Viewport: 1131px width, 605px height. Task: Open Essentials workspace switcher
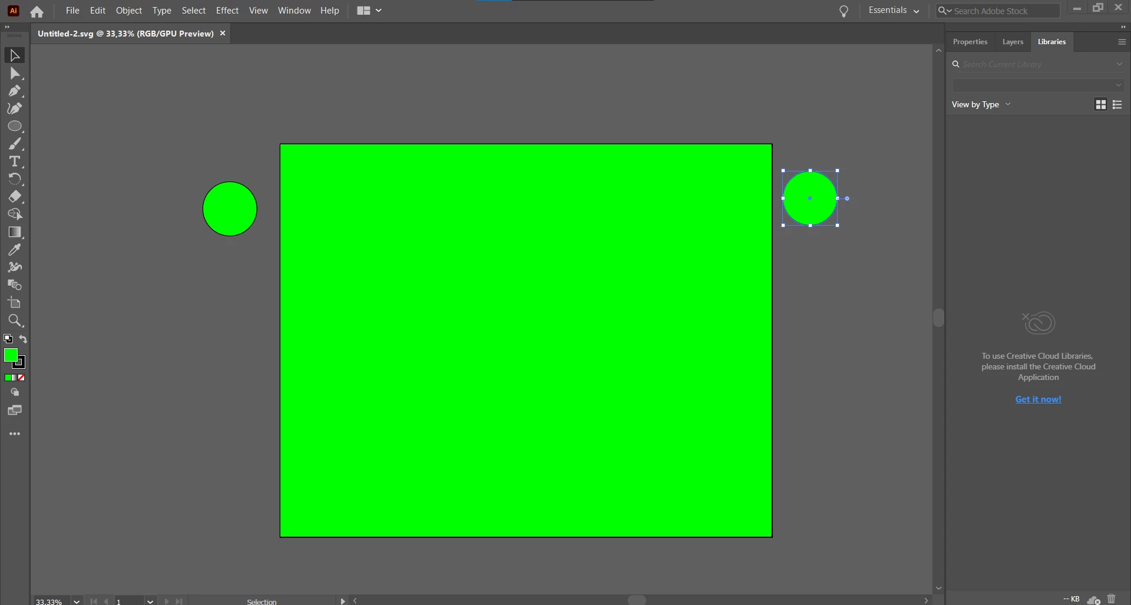[x=894, y=11]
